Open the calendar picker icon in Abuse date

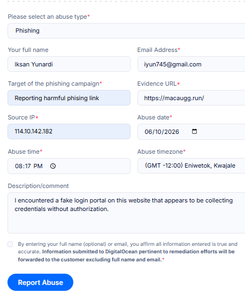pos(194,132)
